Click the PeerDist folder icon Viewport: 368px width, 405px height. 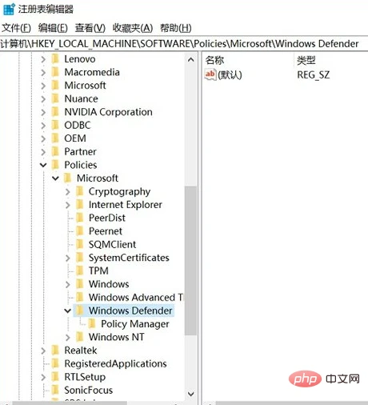pos(79,218)
